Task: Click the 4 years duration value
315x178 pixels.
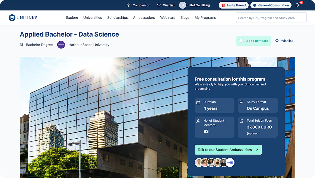Action: [x=210, y=108]
